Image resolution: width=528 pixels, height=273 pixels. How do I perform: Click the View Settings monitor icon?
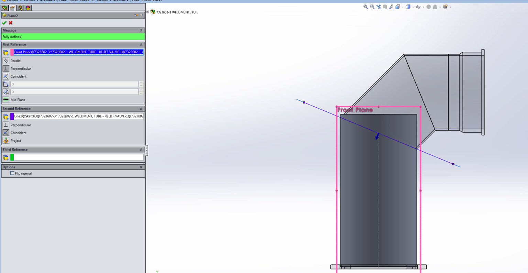pos(445,7)
